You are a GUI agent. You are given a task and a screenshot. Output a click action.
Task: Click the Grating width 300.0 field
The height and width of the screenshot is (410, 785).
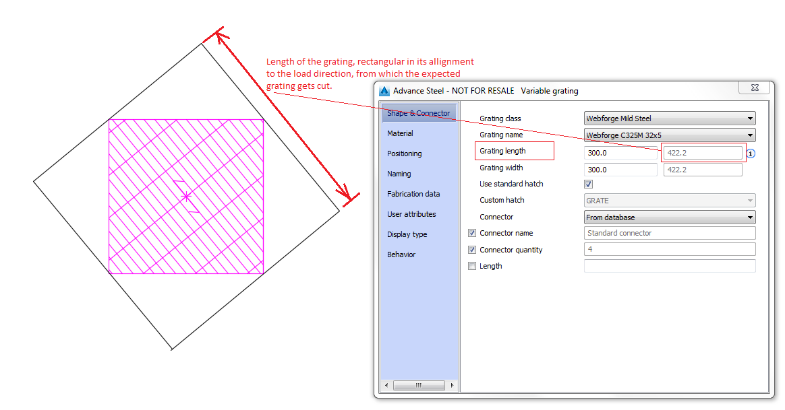(x=620, y=170)
